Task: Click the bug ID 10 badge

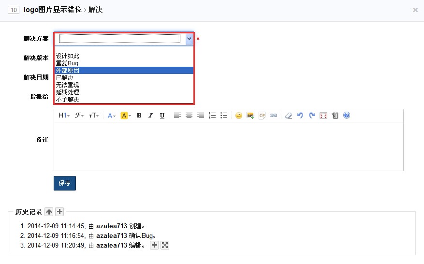Action: click(x=14, y=10)
